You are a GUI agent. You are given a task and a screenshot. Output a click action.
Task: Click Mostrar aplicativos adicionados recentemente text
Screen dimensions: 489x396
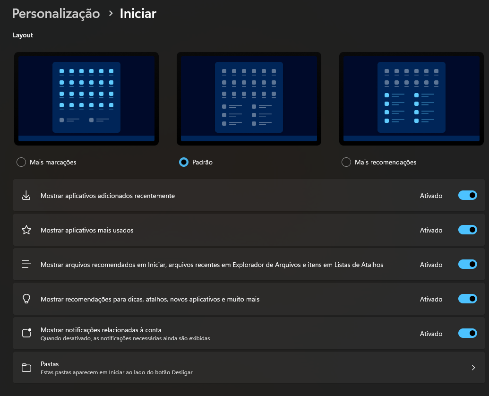click(108, 196)
